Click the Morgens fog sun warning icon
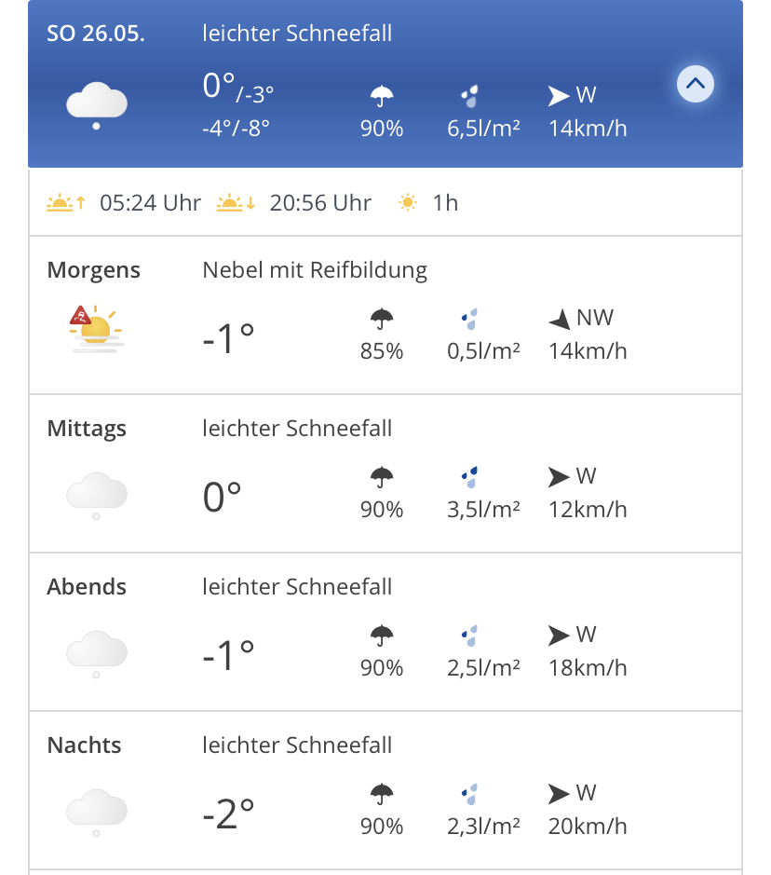The width and height of the screenshot is (771, 875). click(x=96, y=328)
